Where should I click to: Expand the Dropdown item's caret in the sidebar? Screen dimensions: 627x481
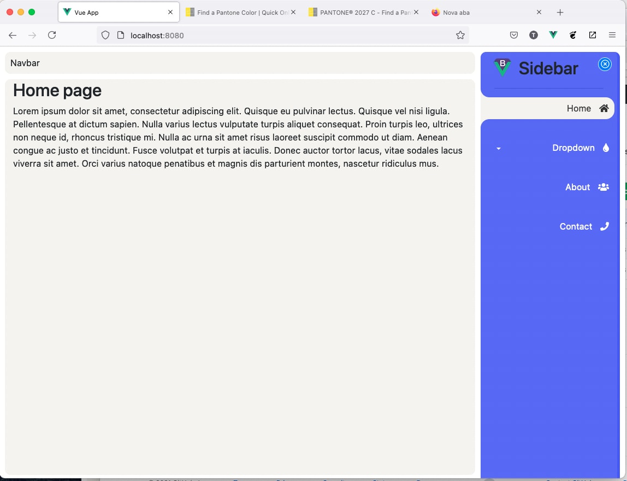point(498,148)
